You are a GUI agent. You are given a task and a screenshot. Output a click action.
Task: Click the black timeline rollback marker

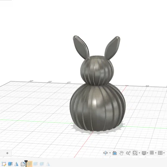26,163
